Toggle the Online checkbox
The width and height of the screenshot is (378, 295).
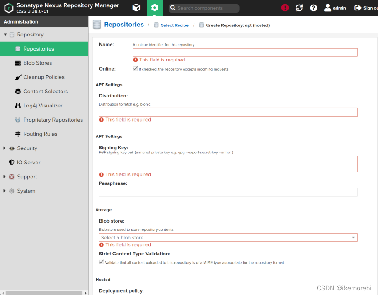[135, 69]
